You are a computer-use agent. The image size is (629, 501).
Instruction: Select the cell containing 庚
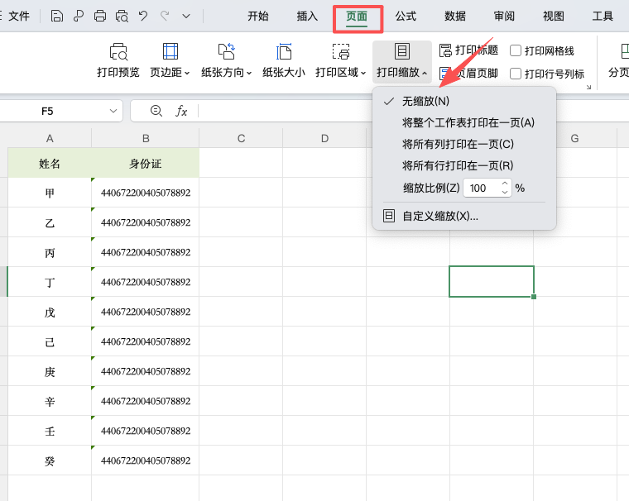point(50,371)
